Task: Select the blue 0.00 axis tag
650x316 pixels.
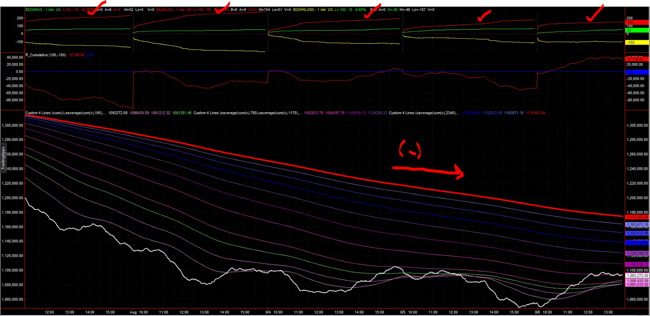Action: click(x=637, y=72)
